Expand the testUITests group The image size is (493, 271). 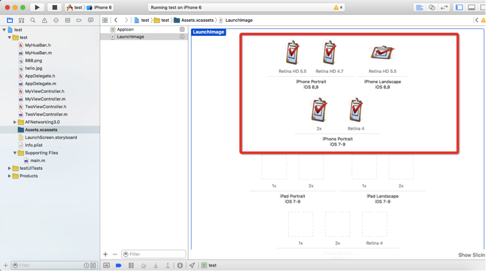tap(10, 169)
